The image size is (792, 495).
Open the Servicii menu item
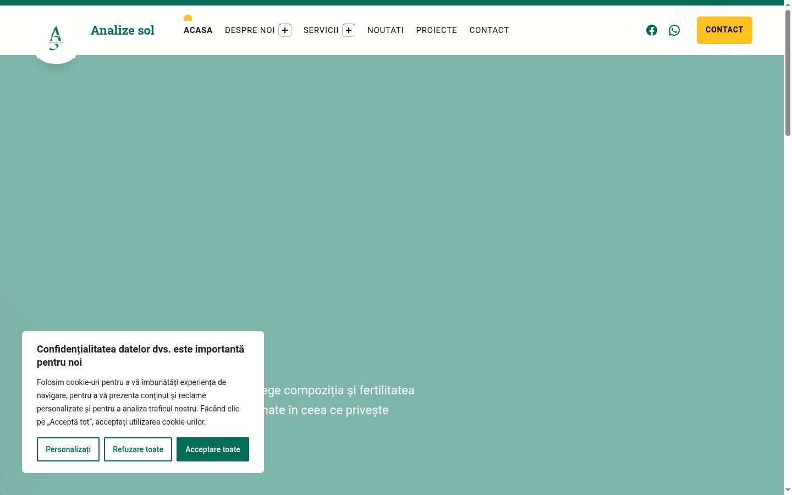(321, 30)
